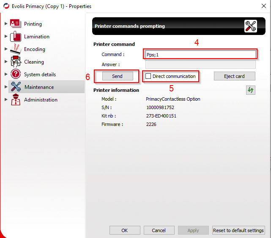Screen dimensions: 271x238
Task: Click the Answer output field
Action: pyautogui.click(x=200, y=64)
